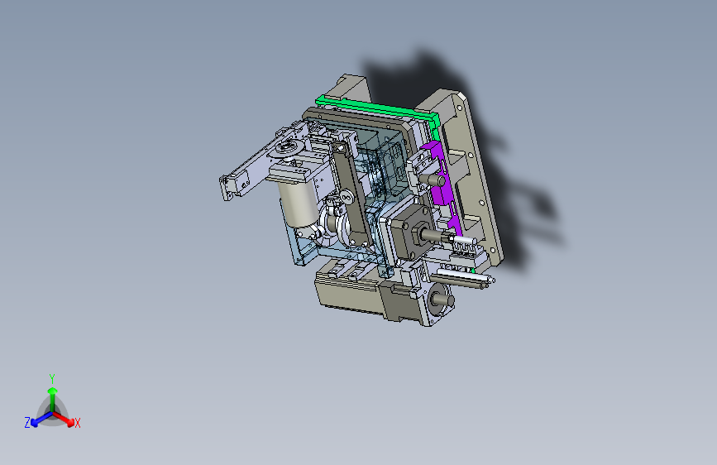
Task: Select the white cylindrical motor body
Action: point(297,204)
